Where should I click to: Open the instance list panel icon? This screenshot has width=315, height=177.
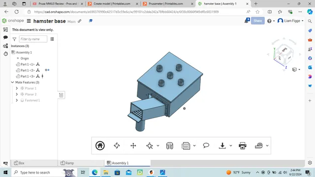[x=5, y=29]
